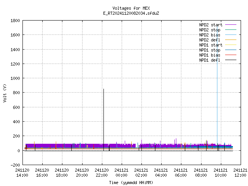Image resolution: width=248 pixels, height=186 pixels.
Task: Click the 'NPD1 stop' legend label
Action: tap(210, 50)
